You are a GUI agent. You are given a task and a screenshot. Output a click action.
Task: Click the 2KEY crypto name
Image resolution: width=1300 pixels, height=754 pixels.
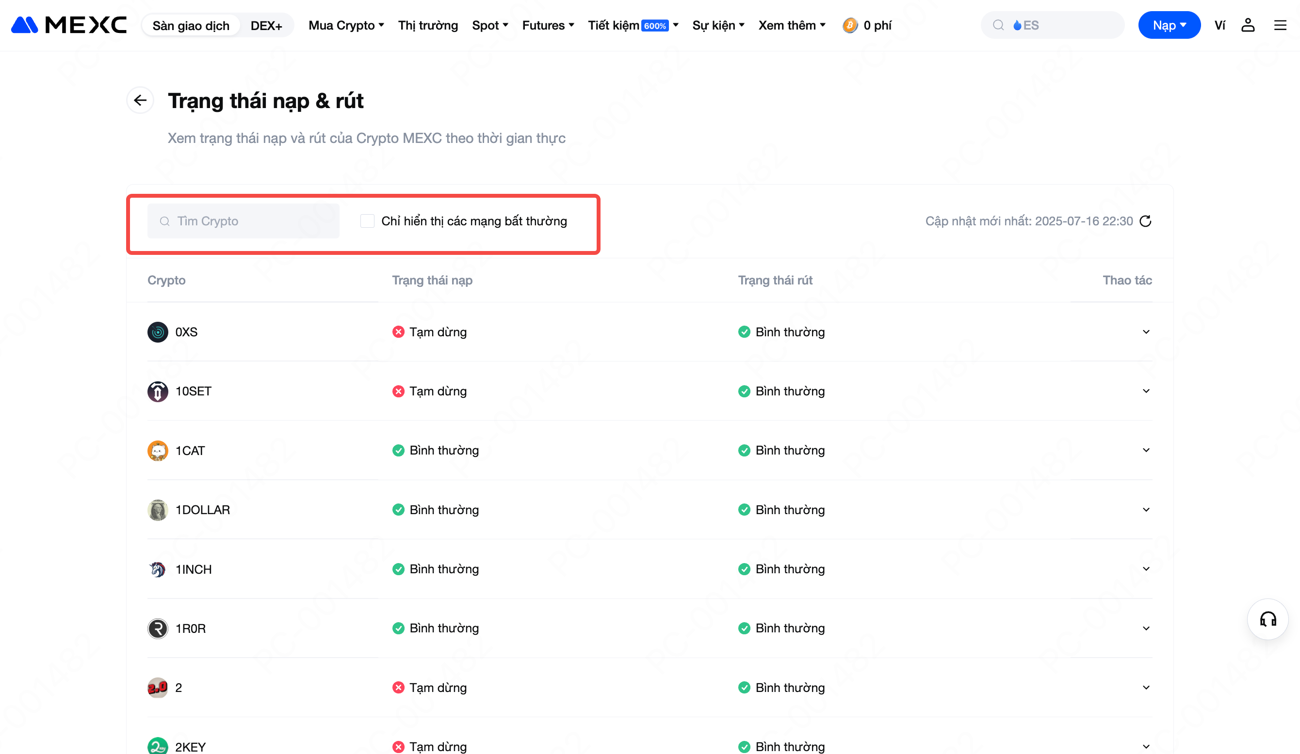click(x=190, y=747)
